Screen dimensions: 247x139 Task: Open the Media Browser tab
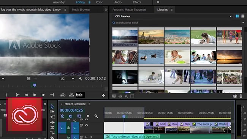[81, 9]
